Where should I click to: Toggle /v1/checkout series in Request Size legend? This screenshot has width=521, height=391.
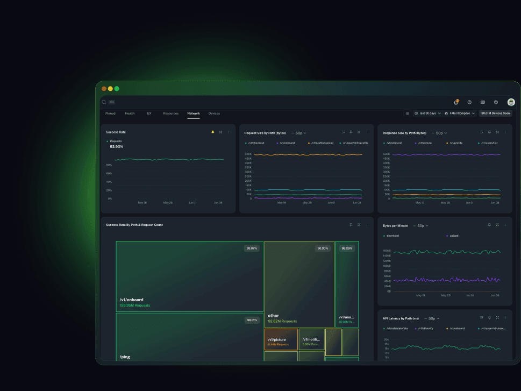click(254, 143)
